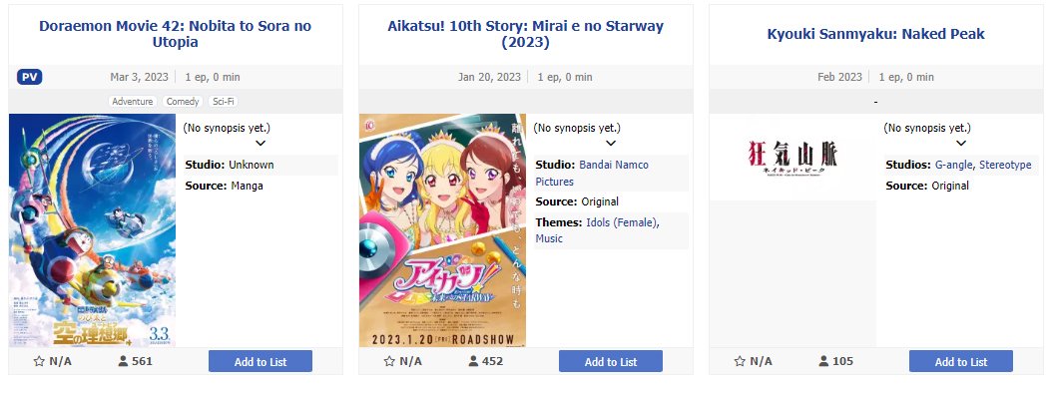This screenshot has width=1050, height=395.
Task: Expand the Kyouki Sanmyaku synopsis chevron
Action: tap(961, 143)
